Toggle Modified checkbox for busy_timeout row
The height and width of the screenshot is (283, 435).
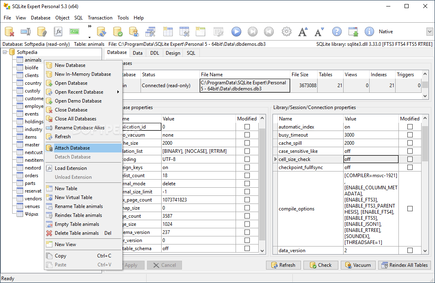(x=410, y=135)
